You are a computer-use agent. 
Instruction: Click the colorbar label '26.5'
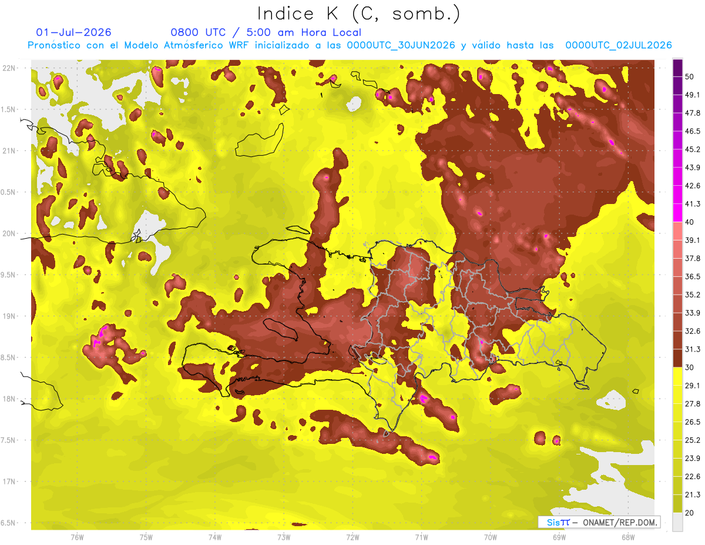coord(693,422)
